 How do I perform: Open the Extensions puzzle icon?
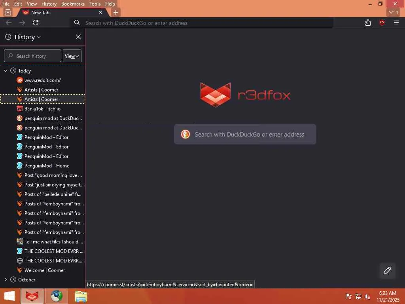(368, 23)
